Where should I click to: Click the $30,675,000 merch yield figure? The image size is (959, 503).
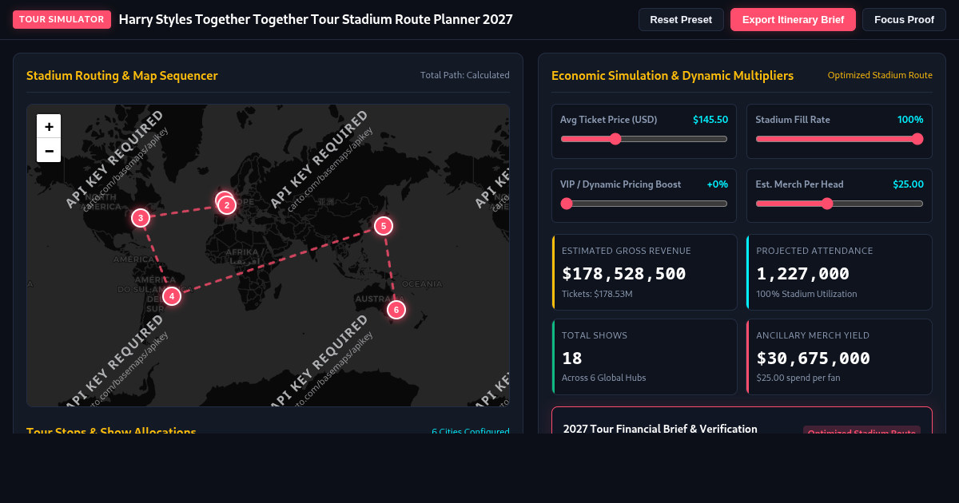pos(814,358)
